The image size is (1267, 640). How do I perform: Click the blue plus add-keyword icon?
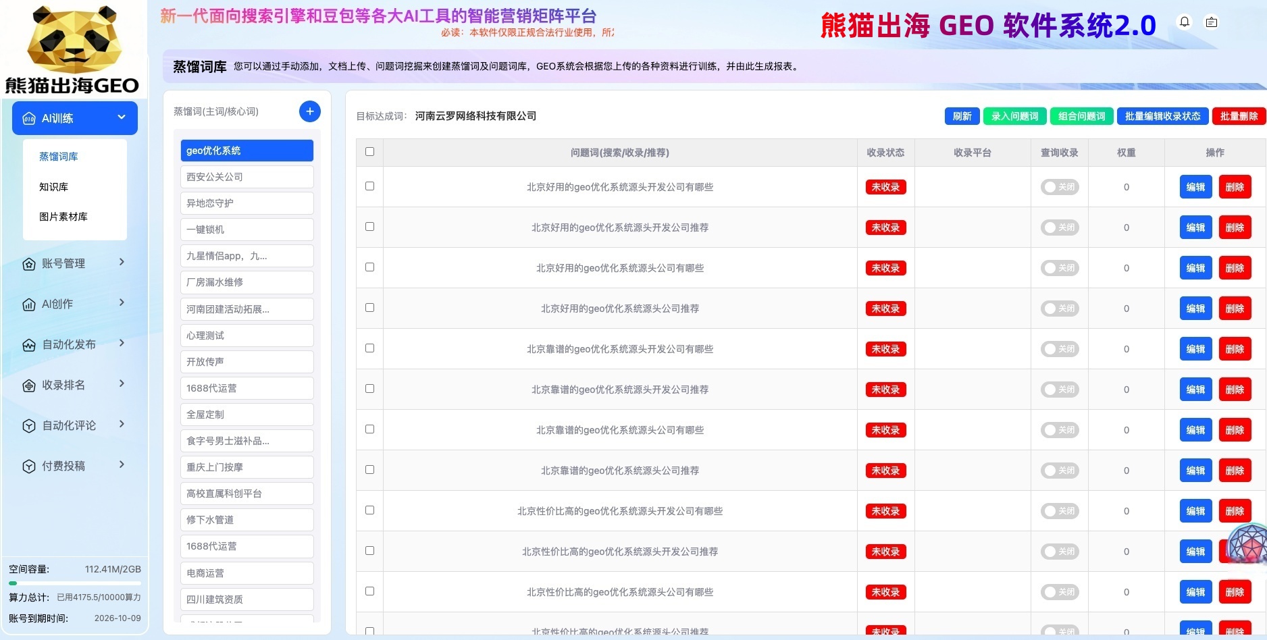coord(309,111)
